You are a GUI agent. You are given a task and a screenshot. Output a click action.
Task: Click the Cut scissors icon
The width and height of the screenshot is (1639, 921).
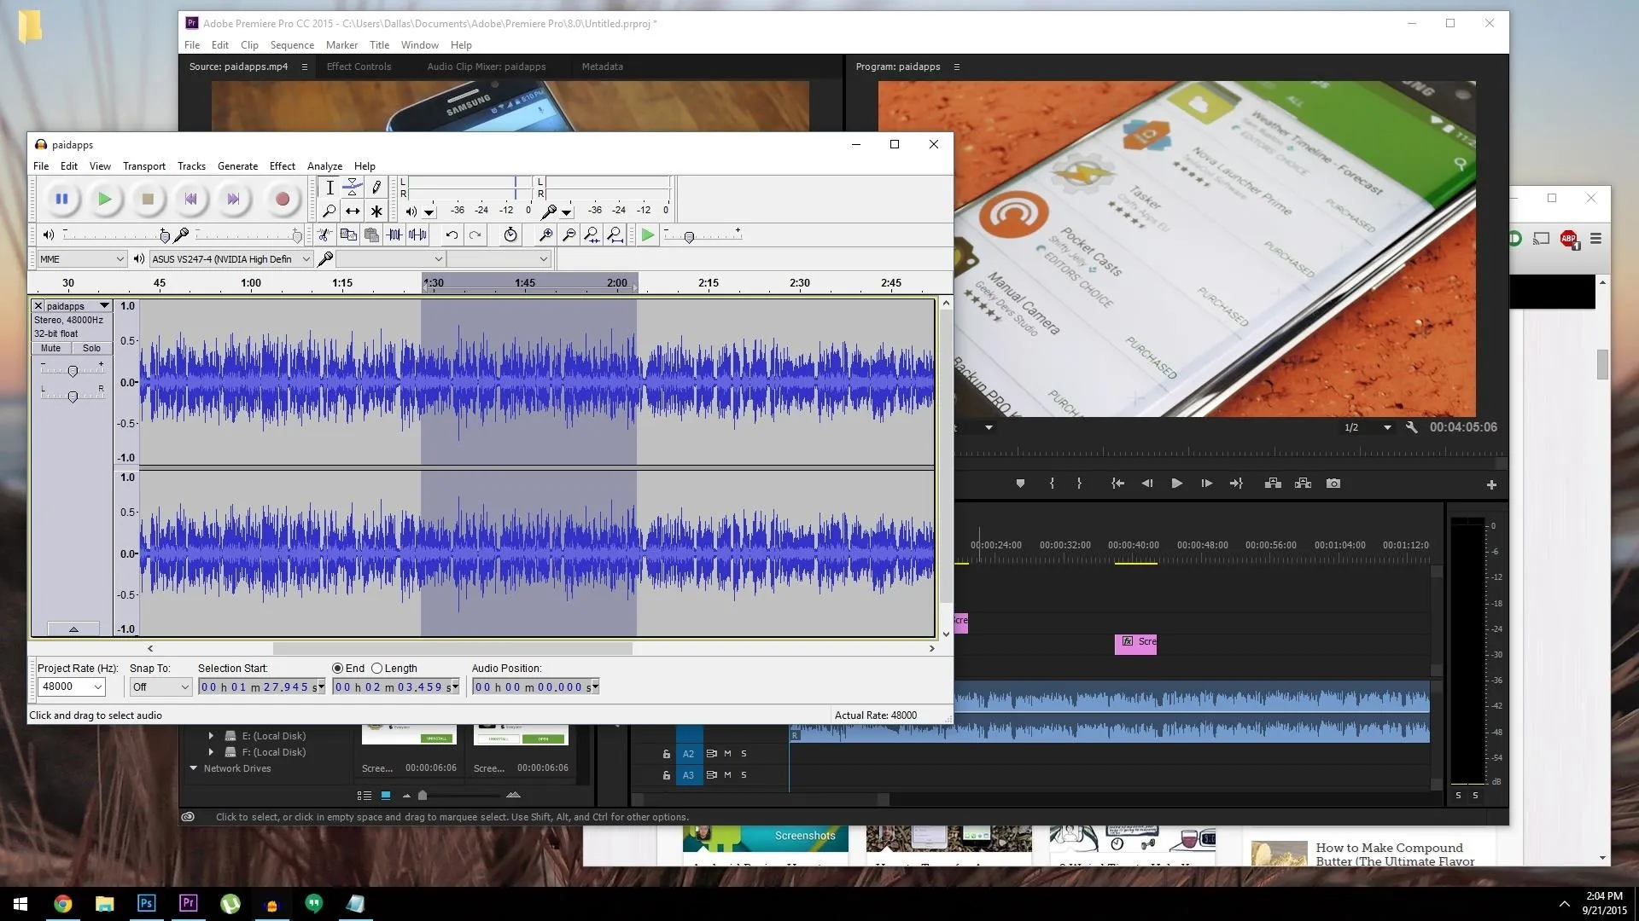(x=324, y=235)
